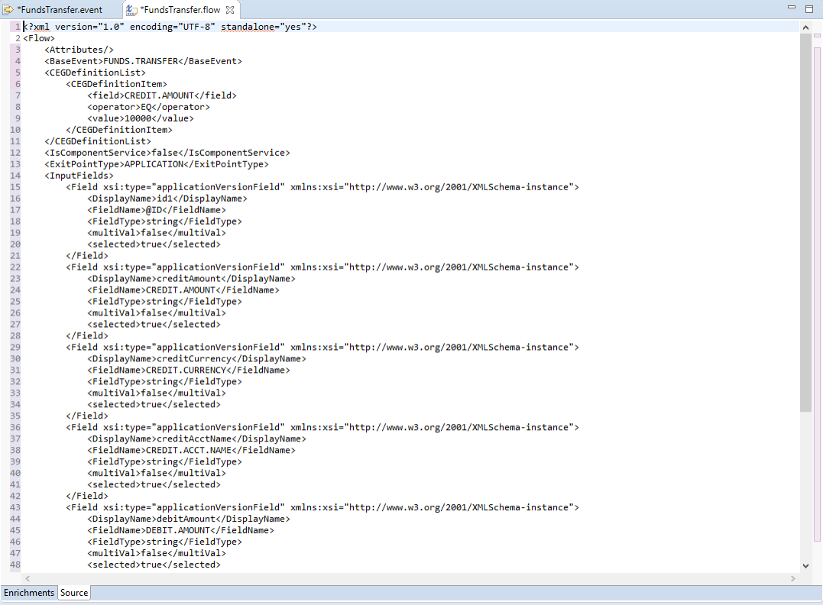The height and width of the screenshot is (605, 823).
Task: Select the FundsTransfer.flow editor tab
Action: pos(182,10)
